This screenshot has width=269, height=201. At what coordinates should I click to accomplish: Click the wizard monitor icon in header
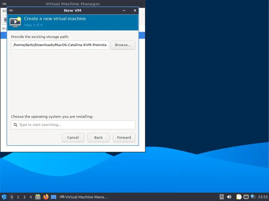pyautogui.click(x=15, y=22)
